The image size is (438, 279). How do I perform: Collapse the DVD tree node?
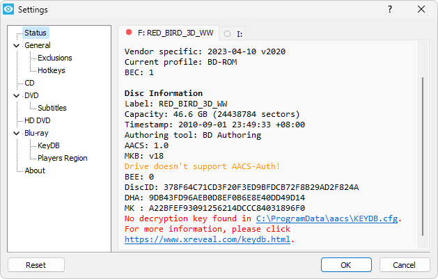pyautogui.click(x=17, y=96)
